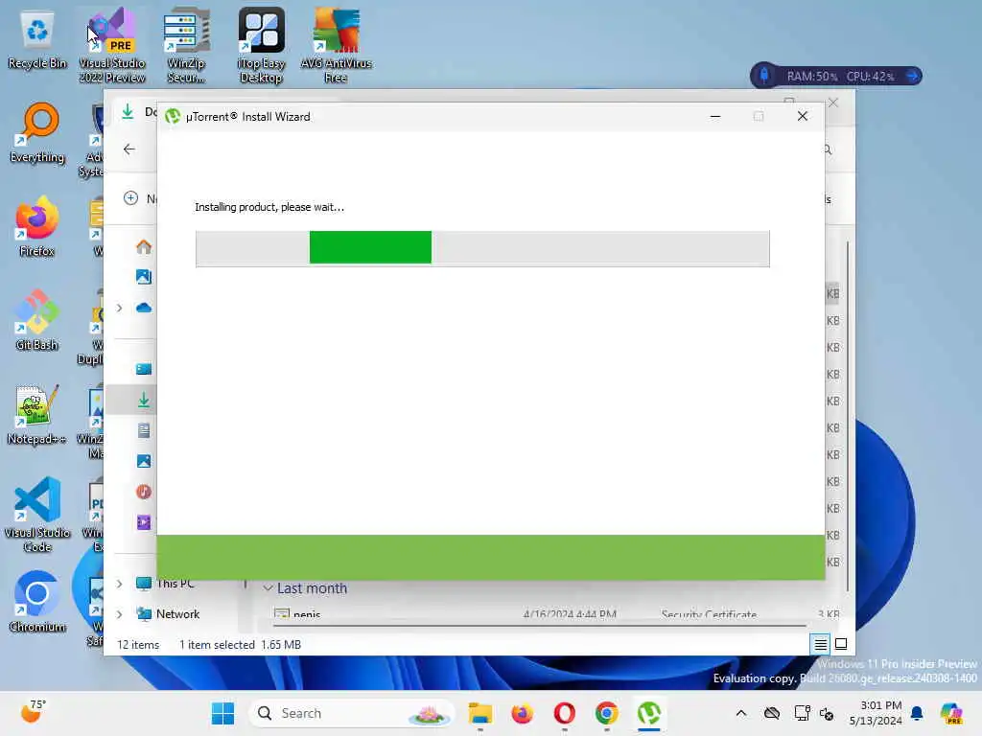
Task: Open Visual Studio Code desktop shortcut
Action: (x=37, y=515)
